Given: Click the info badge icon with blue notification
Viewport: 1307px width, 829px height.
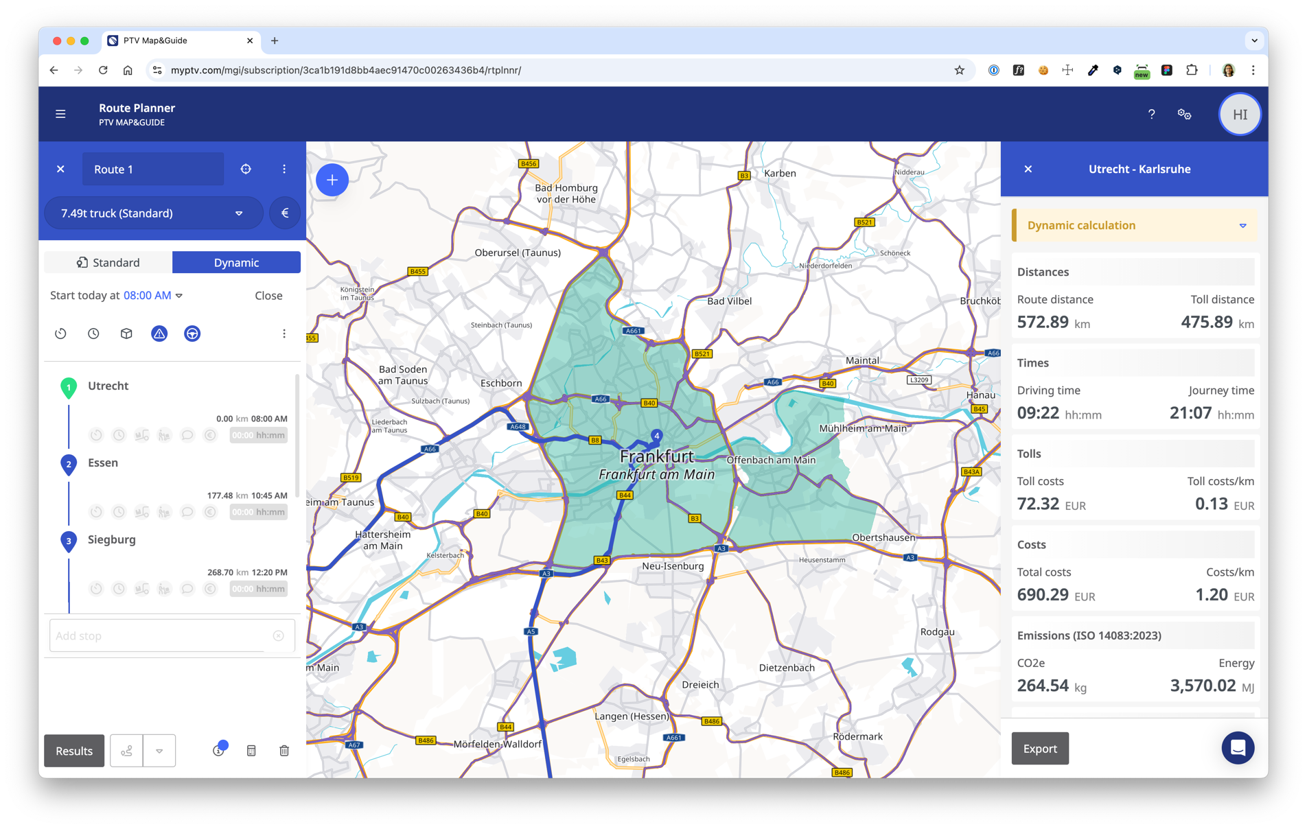Looking at the screenshot, I should point(218,750).
